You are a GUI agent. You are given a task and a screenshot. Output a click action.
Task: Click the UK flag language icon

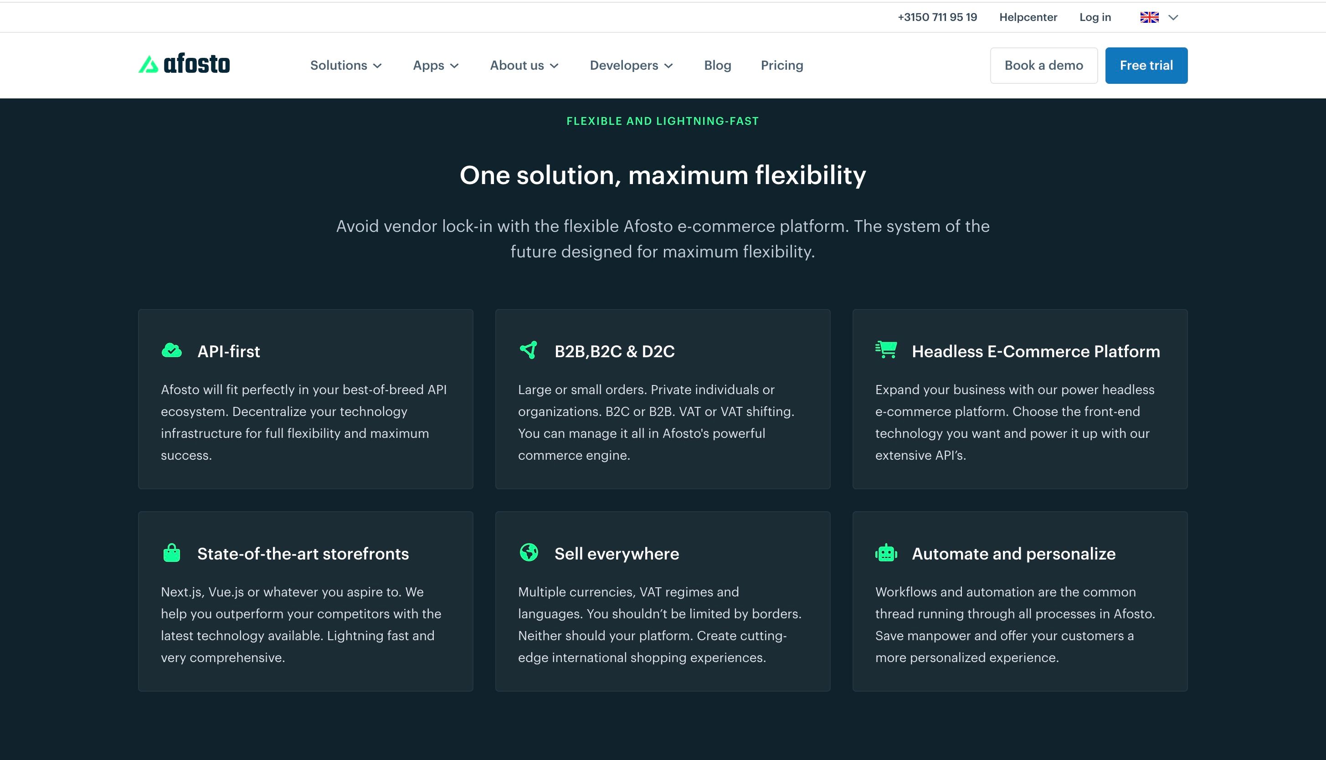1149,17
